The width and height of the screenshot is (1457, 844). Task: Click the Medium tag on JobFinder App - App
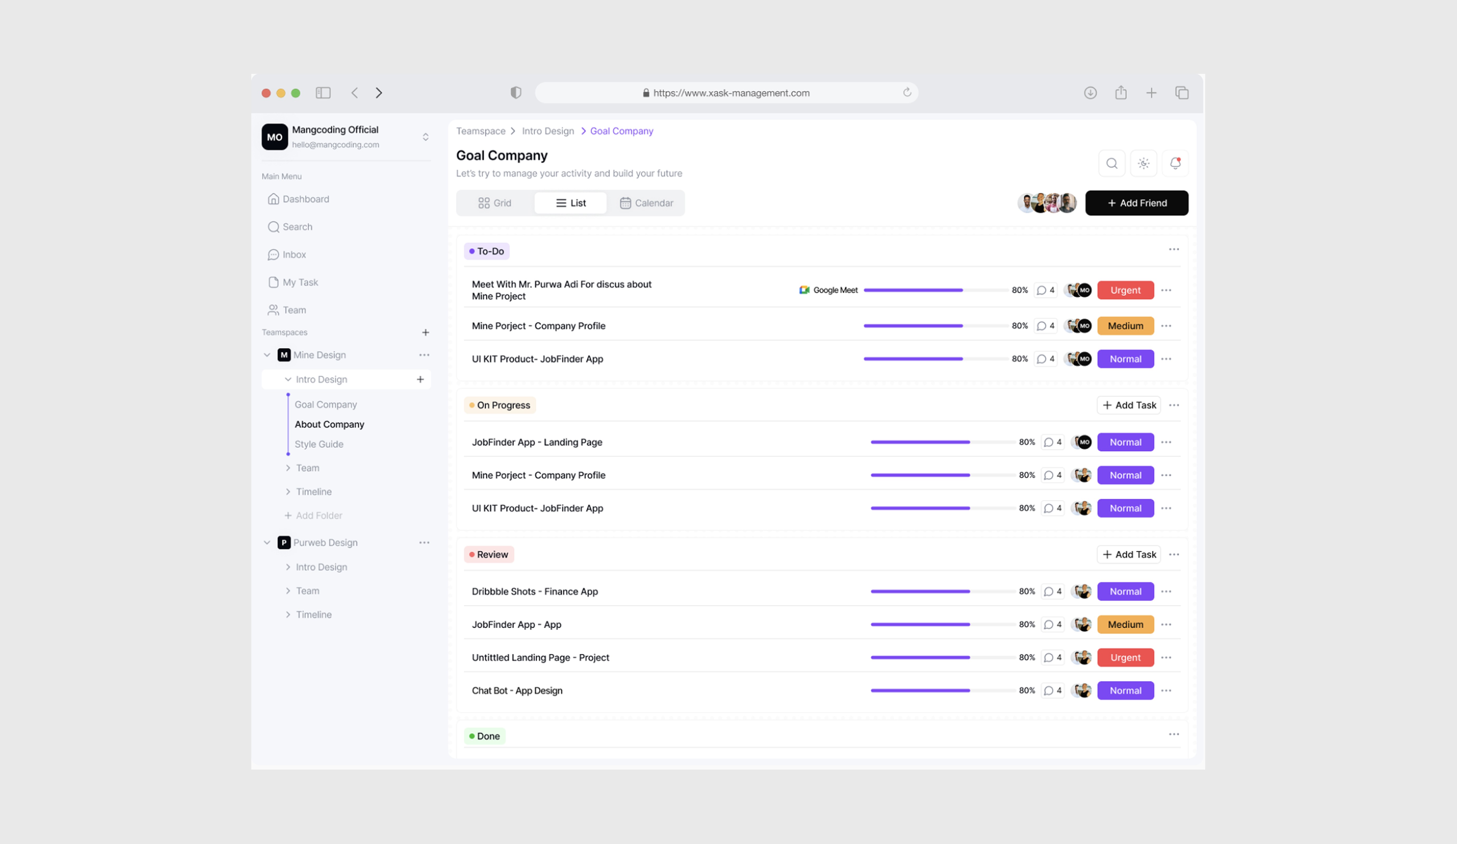click(x=1125, y=625)
